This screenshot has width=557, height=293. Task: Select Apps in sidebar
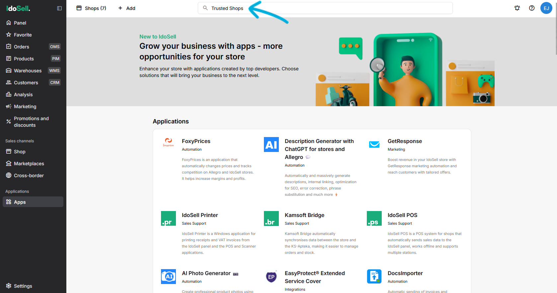33,202
